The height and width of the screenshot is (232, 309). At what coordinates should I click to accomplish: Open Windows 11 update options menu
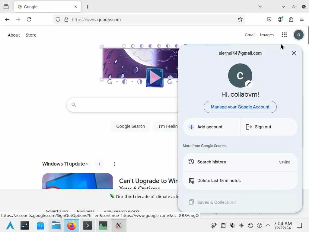click(114, 164)
